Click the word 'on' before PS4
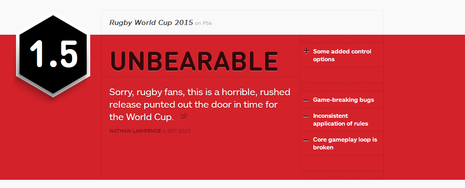This screenshot has height=188, width=465. (x=198, y=23)
